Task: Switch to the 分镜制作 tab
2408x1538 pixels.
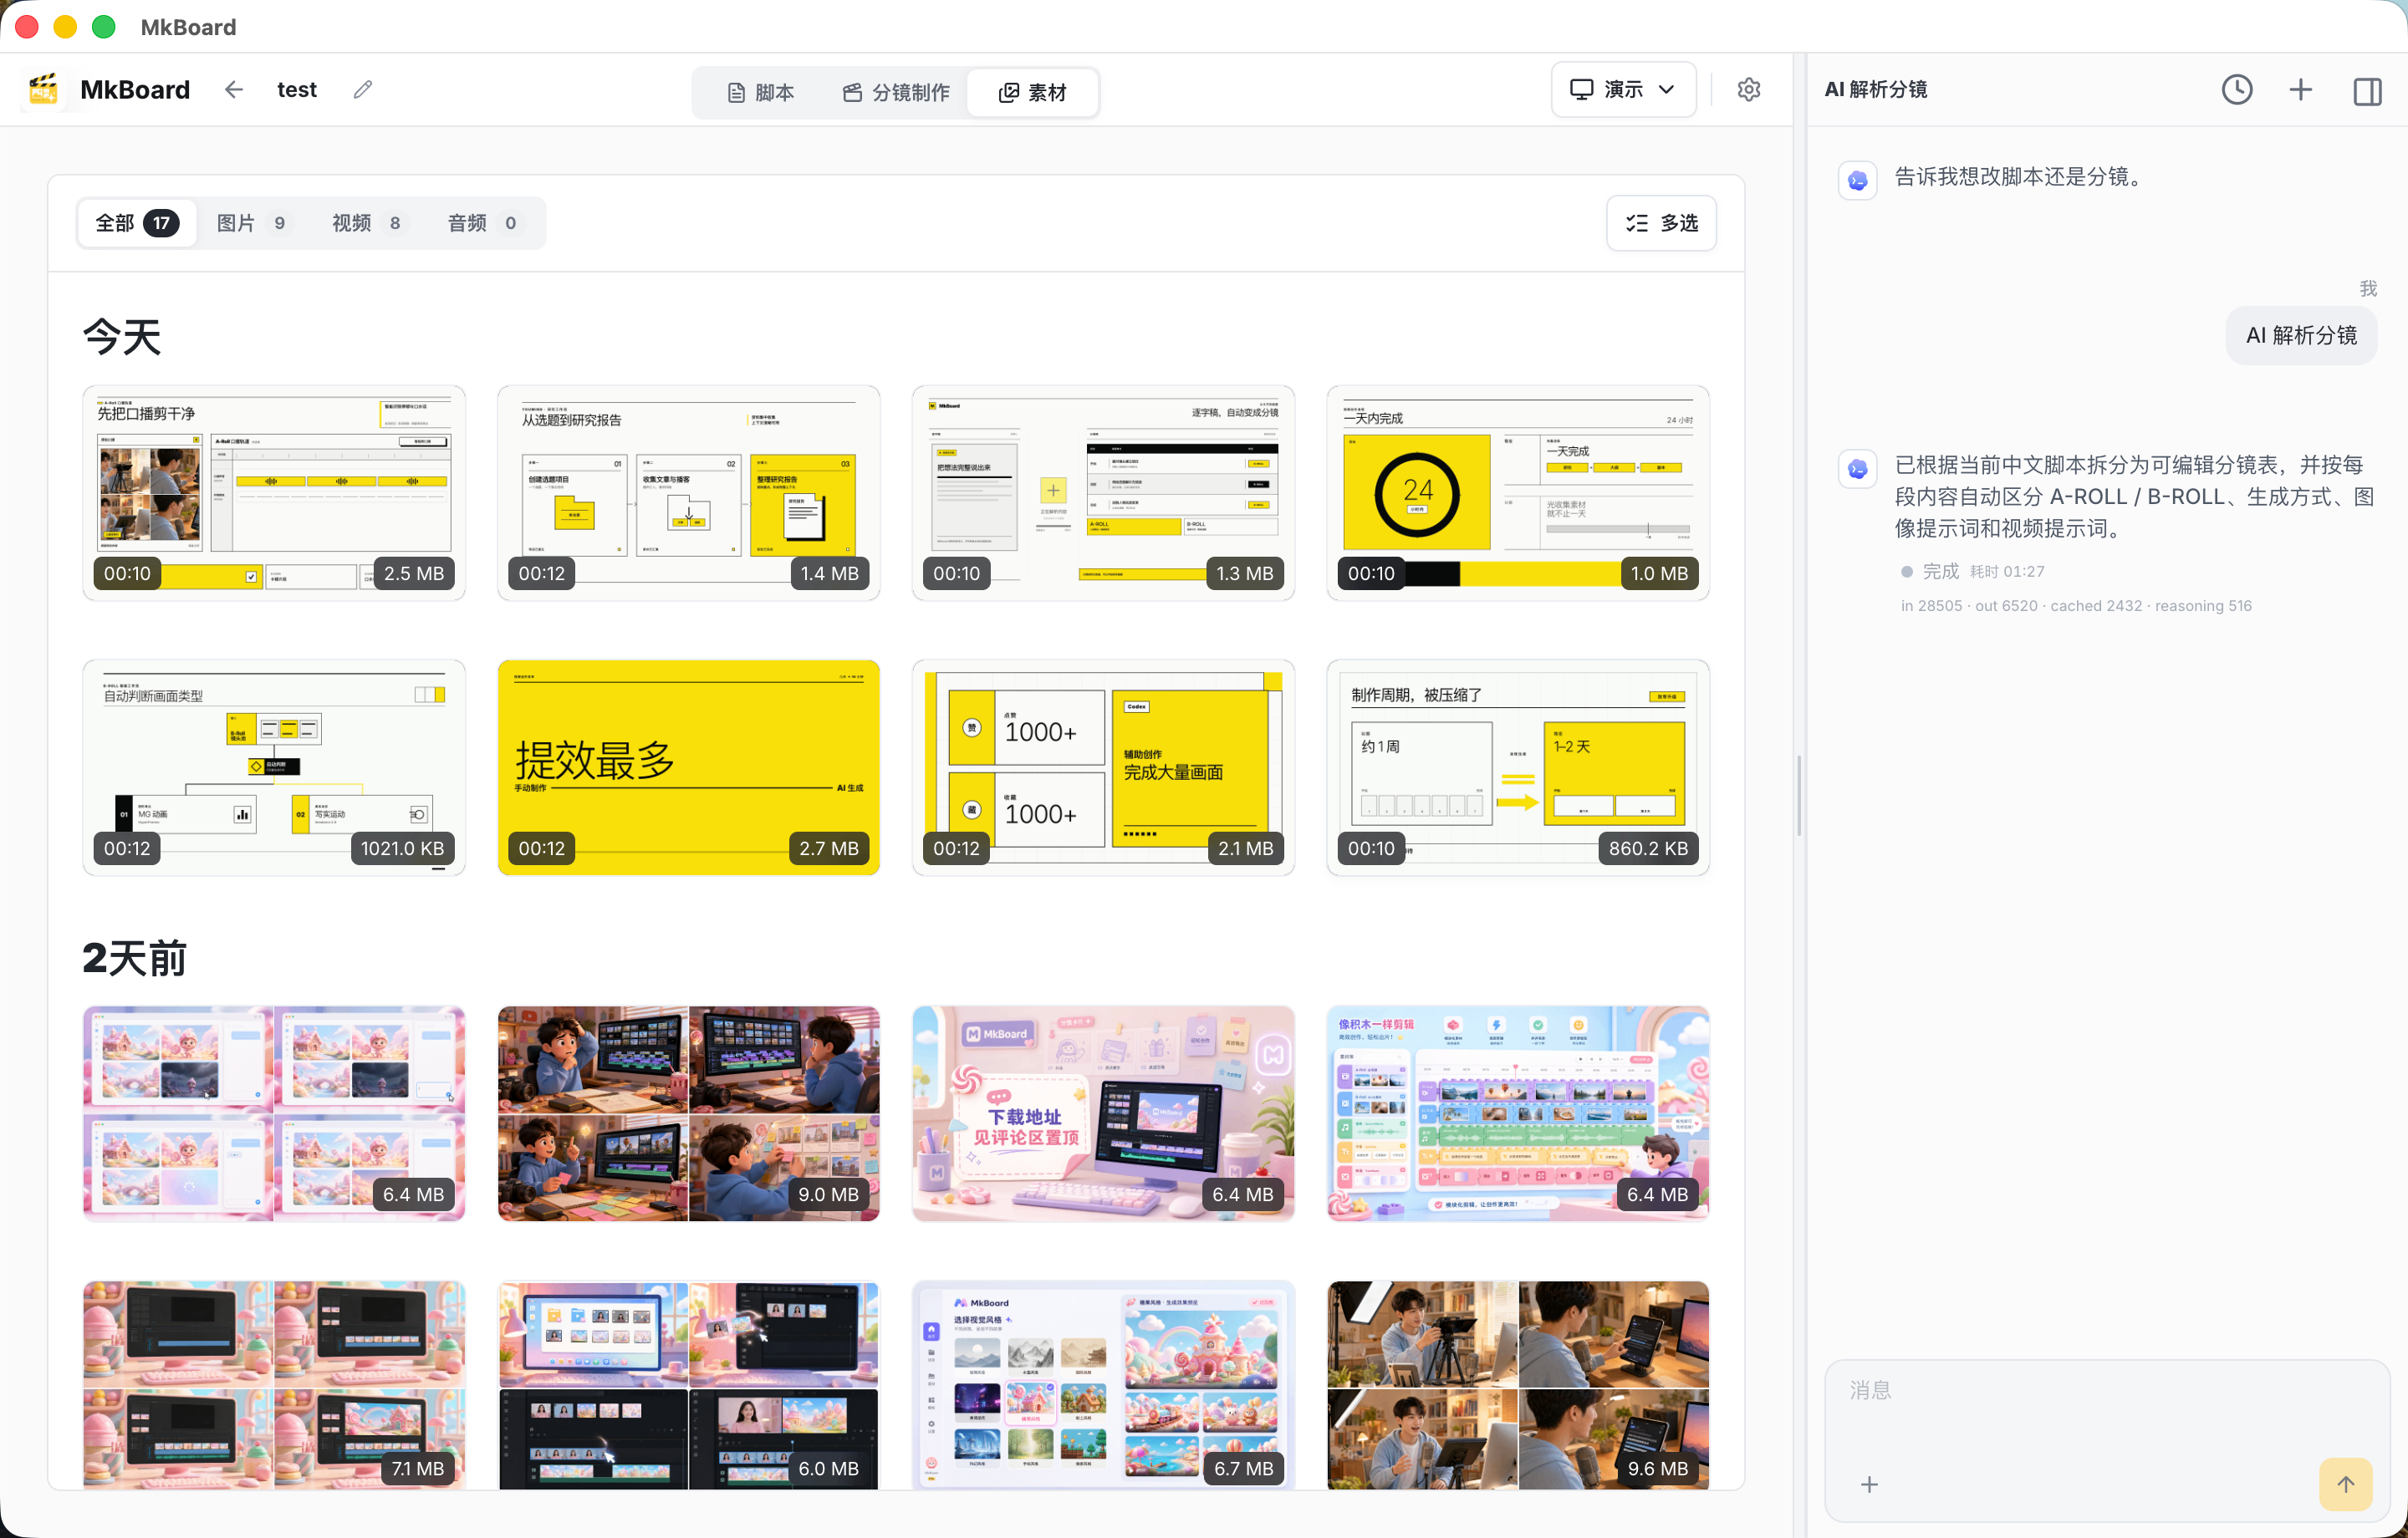Action: [x=896, y=93]
